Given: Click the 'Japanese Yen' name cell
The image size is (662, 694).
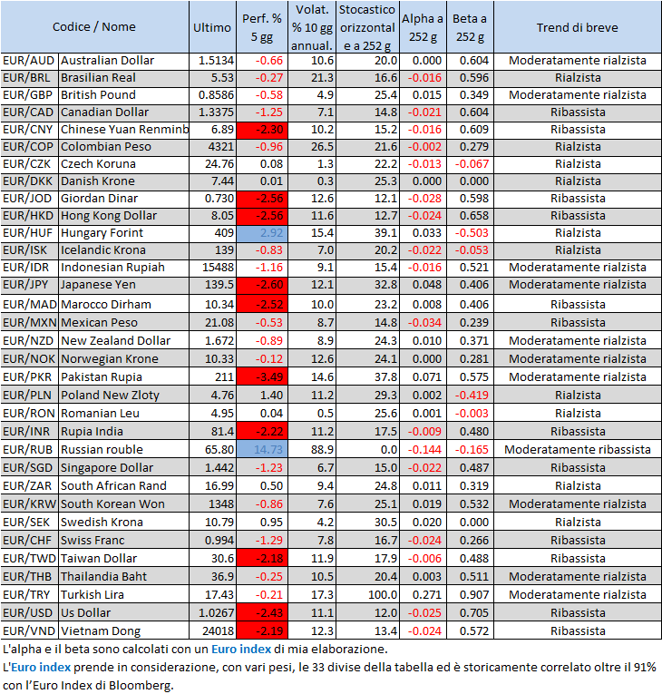Looking at the screenshot, I should coord(124,285).
